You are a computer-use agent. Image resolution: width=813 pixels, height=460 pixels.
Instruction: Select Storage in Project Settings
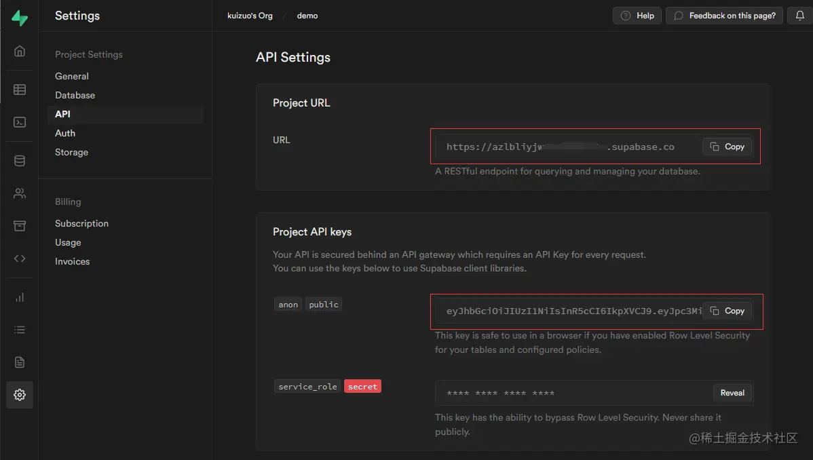(71, 153)
